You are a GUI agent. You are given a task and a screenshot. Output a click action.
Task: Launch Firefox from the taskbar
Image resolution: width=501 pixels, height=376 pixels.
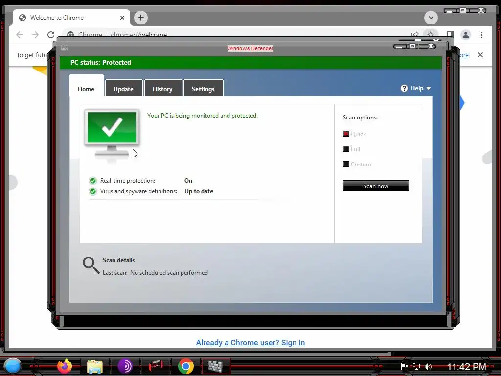coord(65,366)
